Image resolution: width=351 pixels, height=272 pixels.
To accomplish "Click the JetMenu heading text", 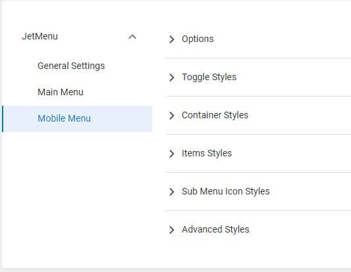I will click(x=40, y=36).
